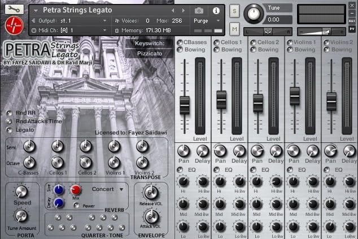This screenshot has height=239, width=358.
Task: Toggle the Rnd Attacks Time option
Action: coord(10,121)
